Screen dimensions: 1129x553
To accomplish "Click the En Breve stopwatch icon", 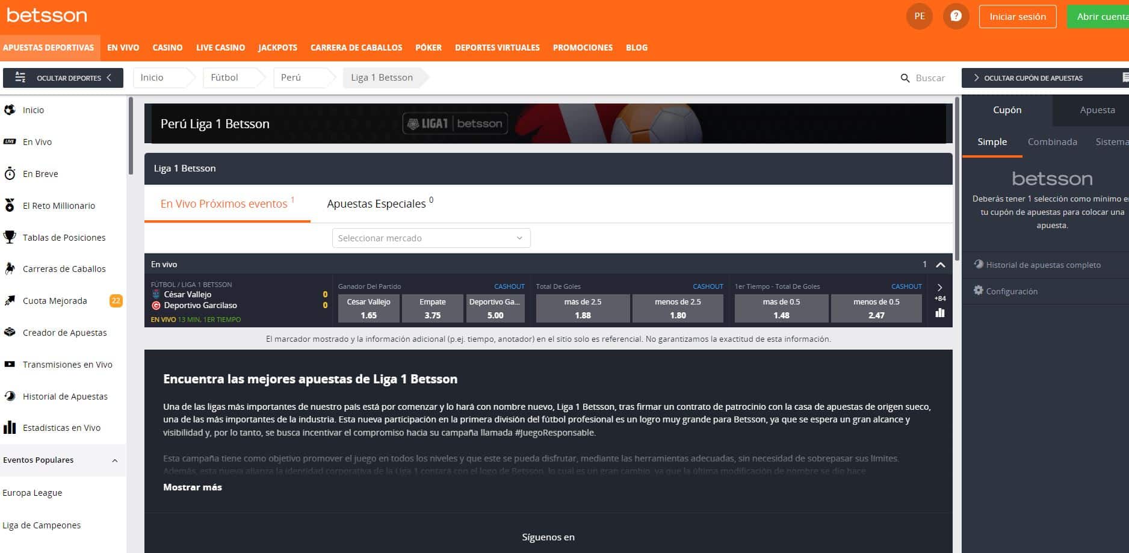I will point(10,174).
